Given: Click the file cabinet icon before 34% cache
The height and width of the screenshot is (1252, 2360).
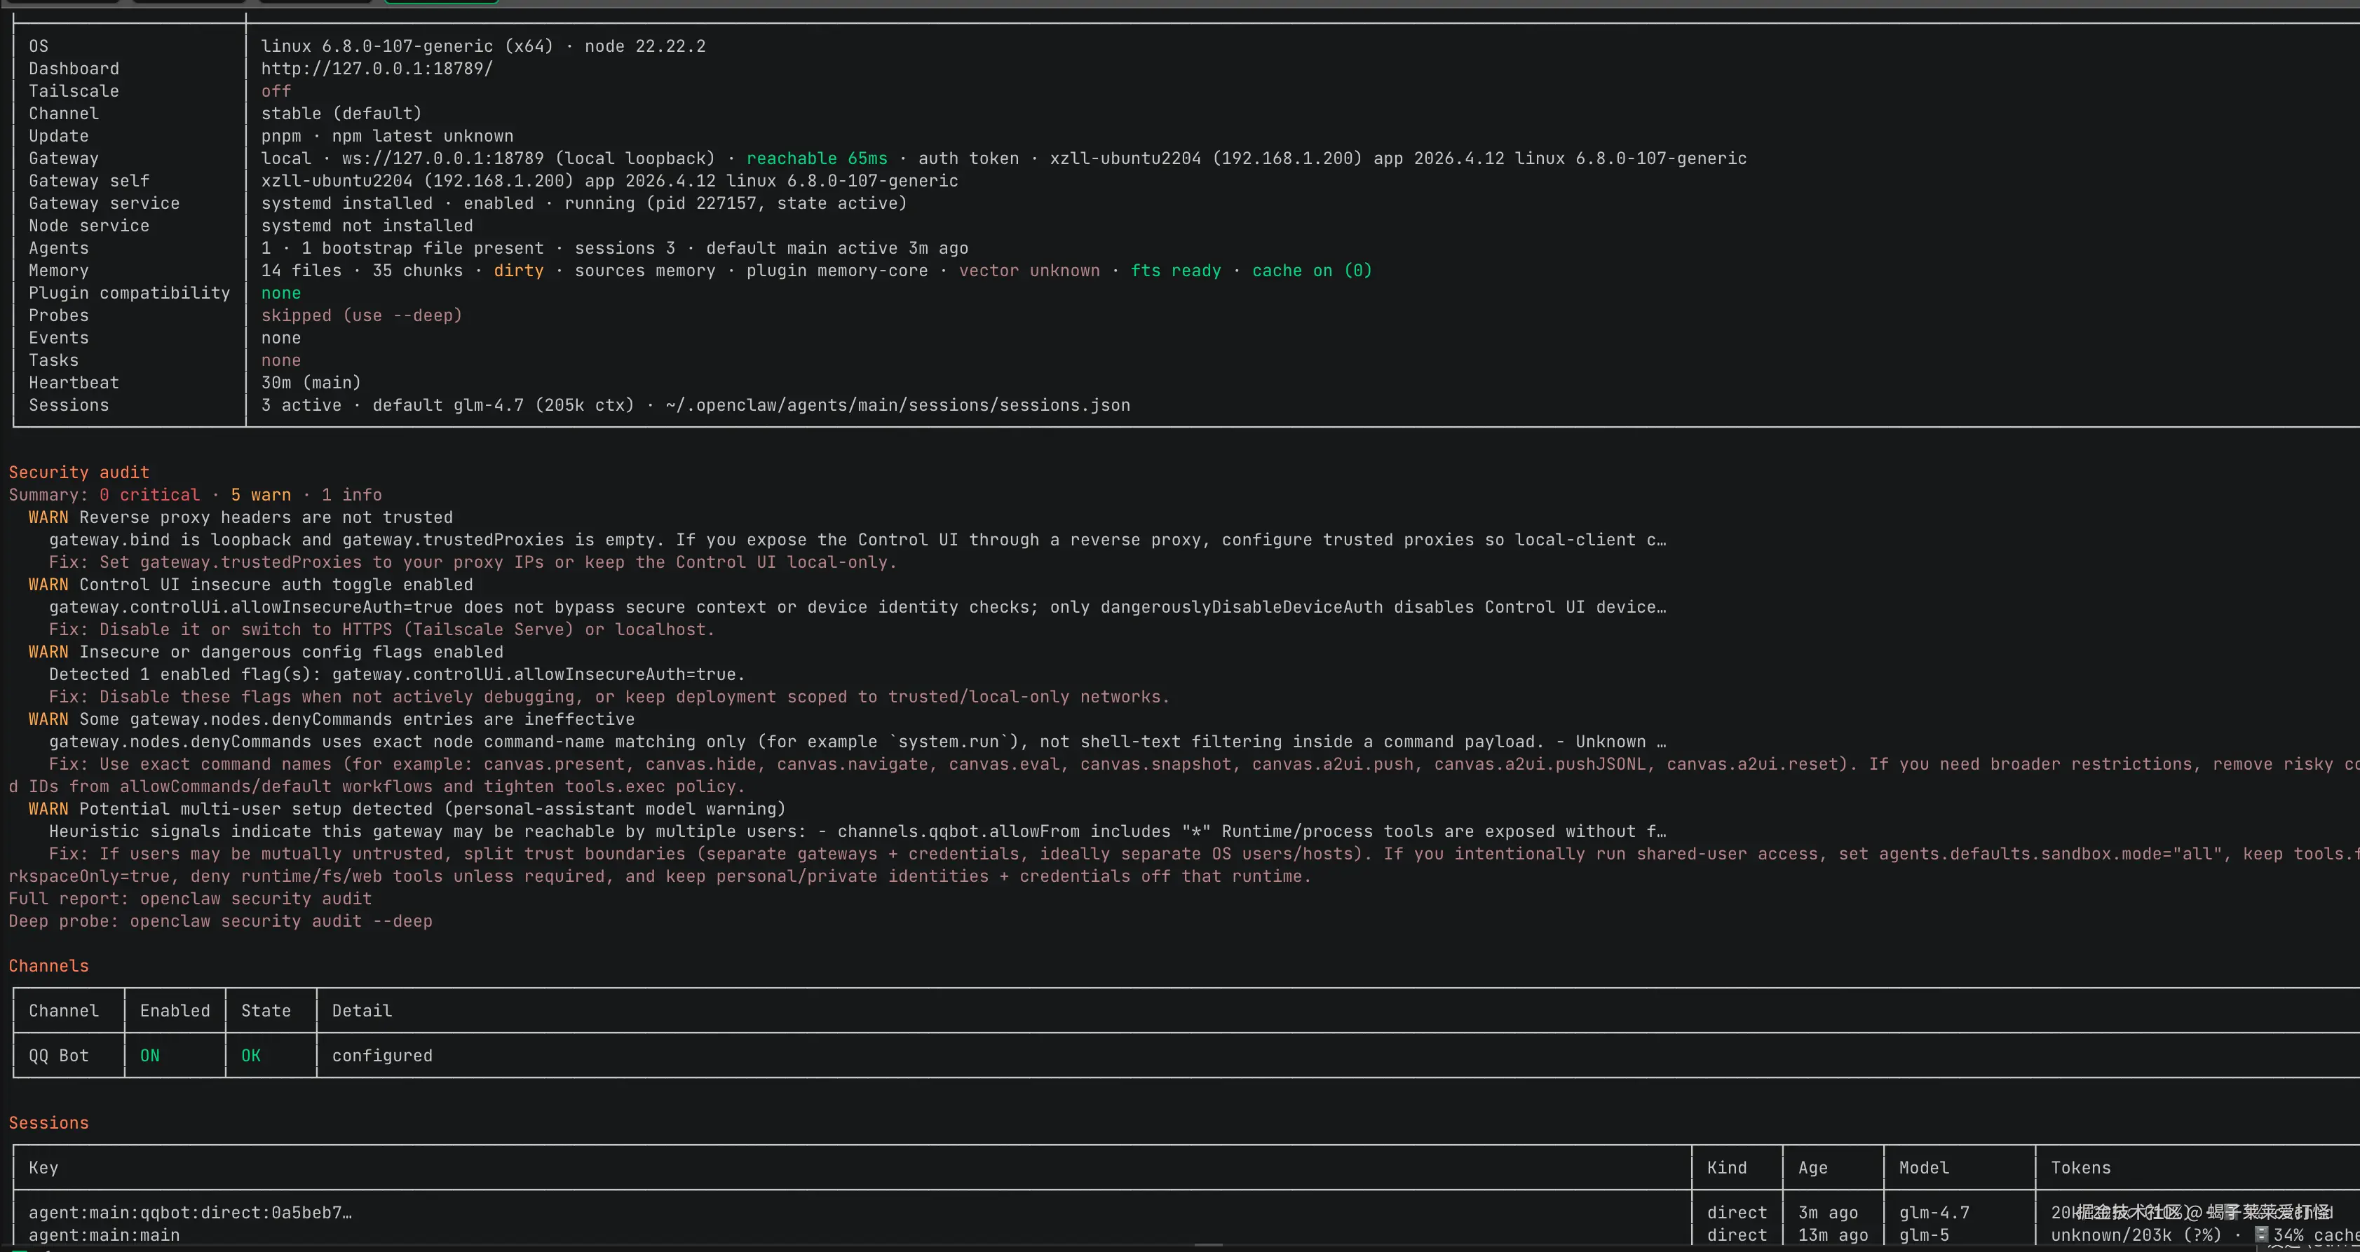Looking at the screenshot, I should pyautogui.click(x=2261, y=1234).
